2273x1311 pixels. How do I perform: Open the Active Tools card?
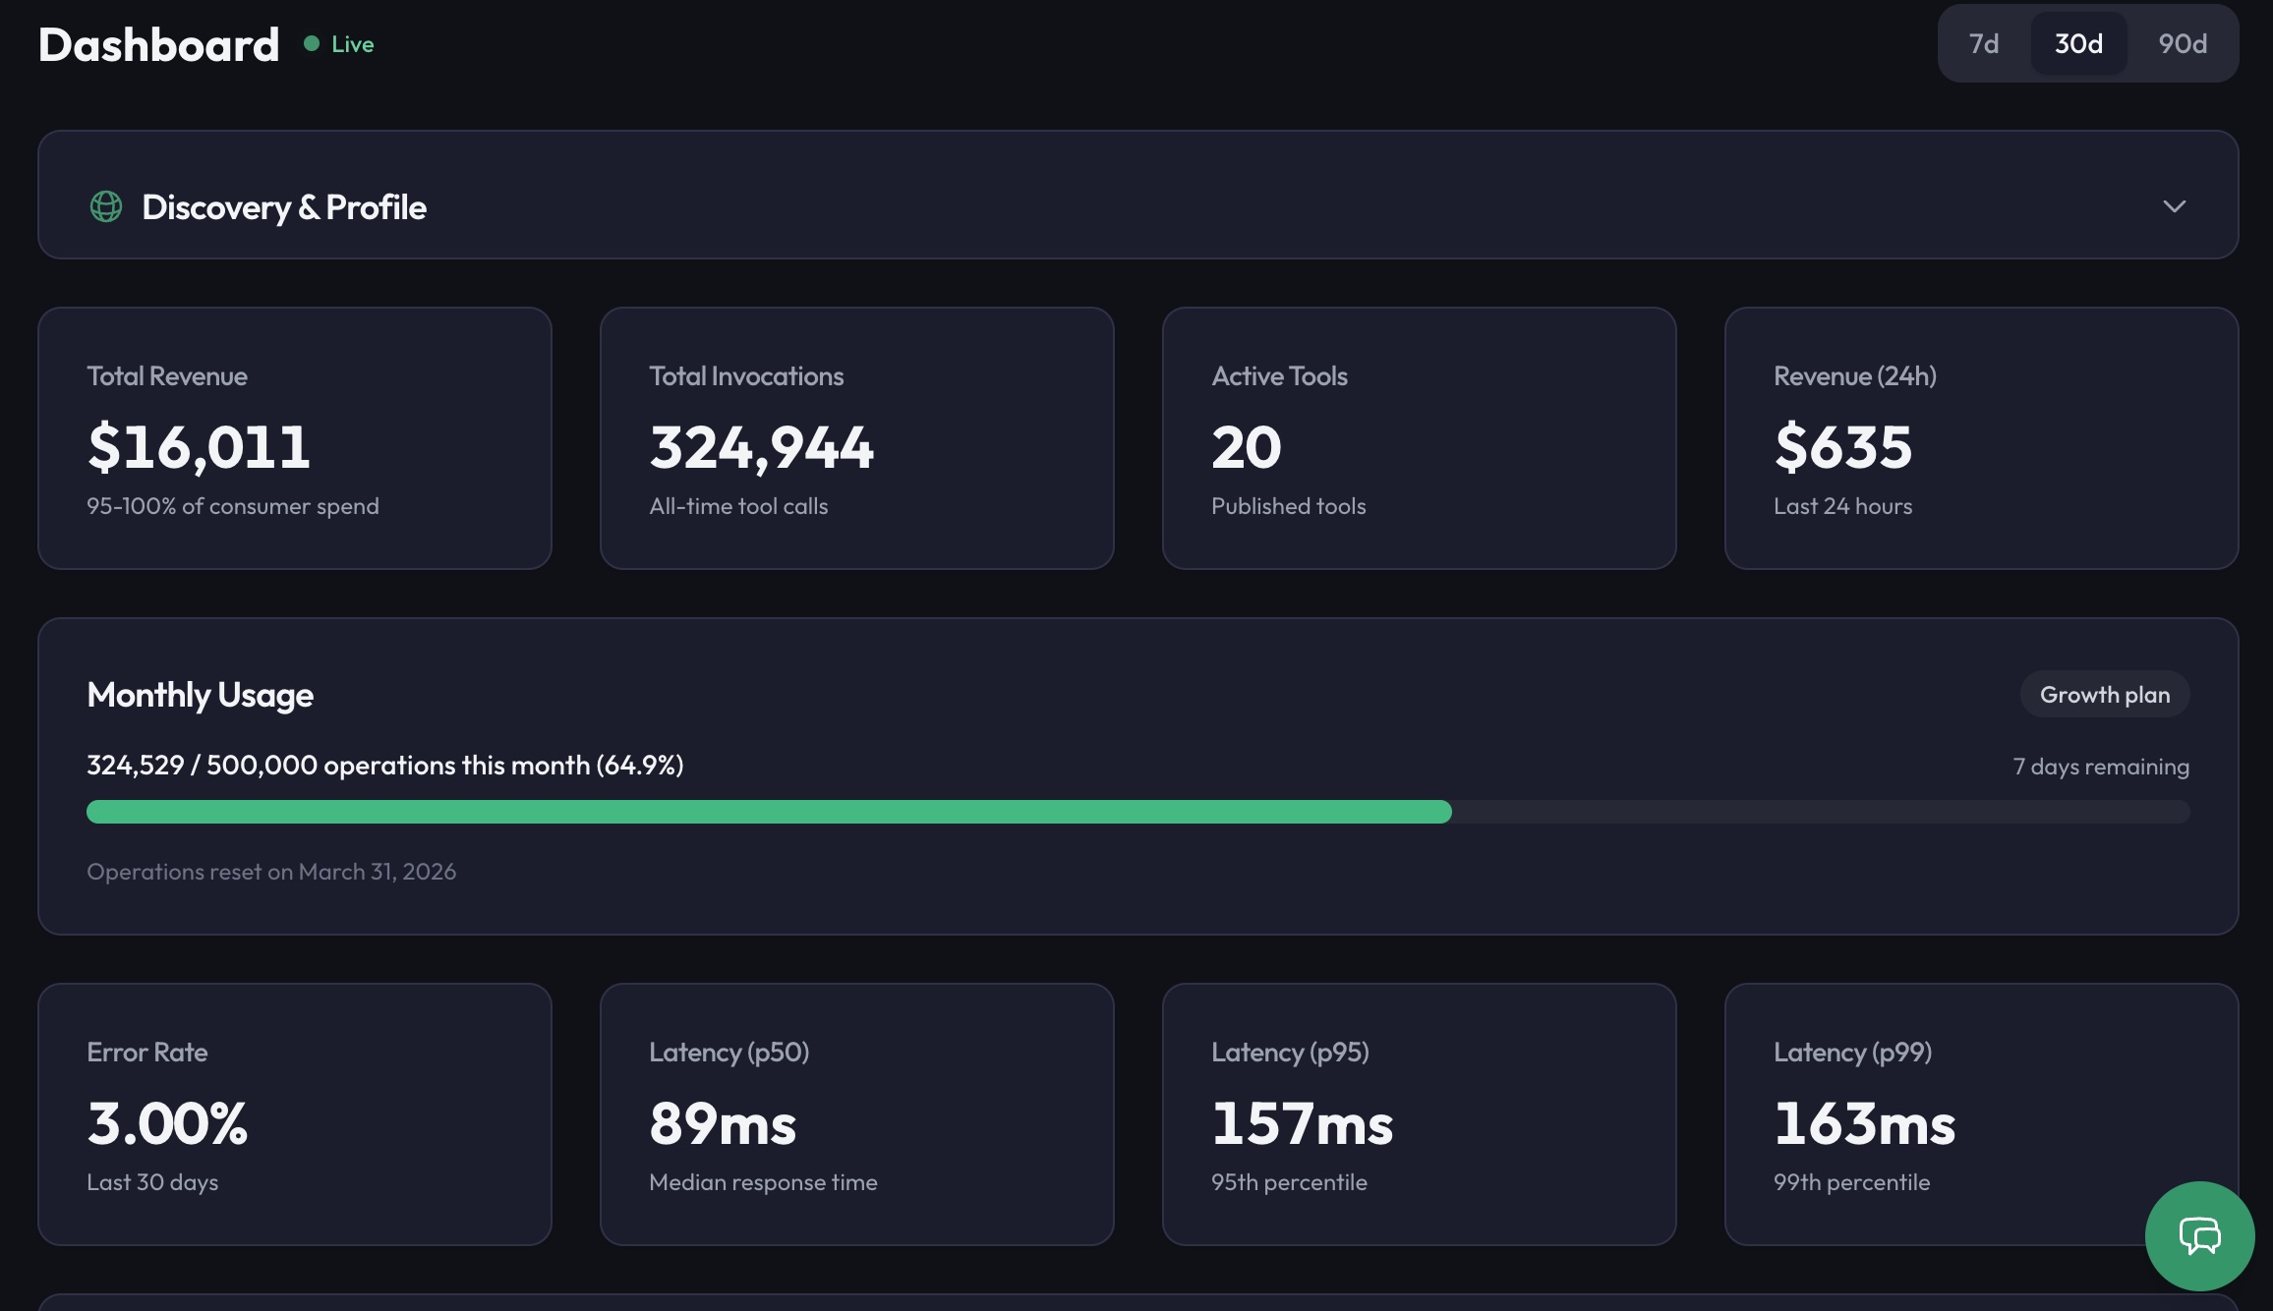[x=1419, y=438]
